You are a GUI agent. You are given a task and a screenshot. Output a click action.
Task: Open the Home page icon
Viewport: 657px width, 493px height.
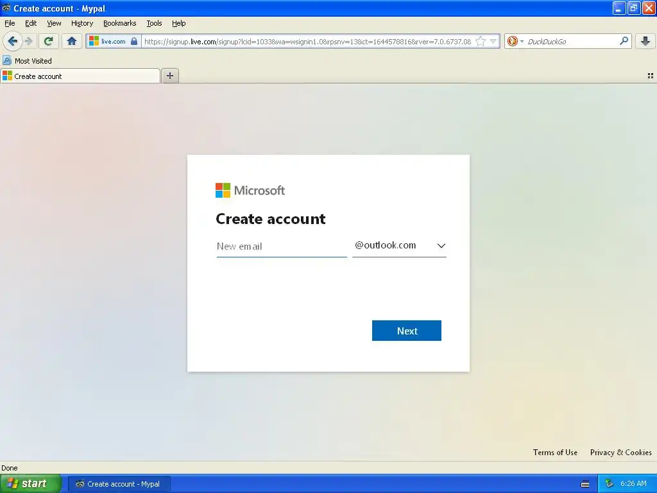72,41
